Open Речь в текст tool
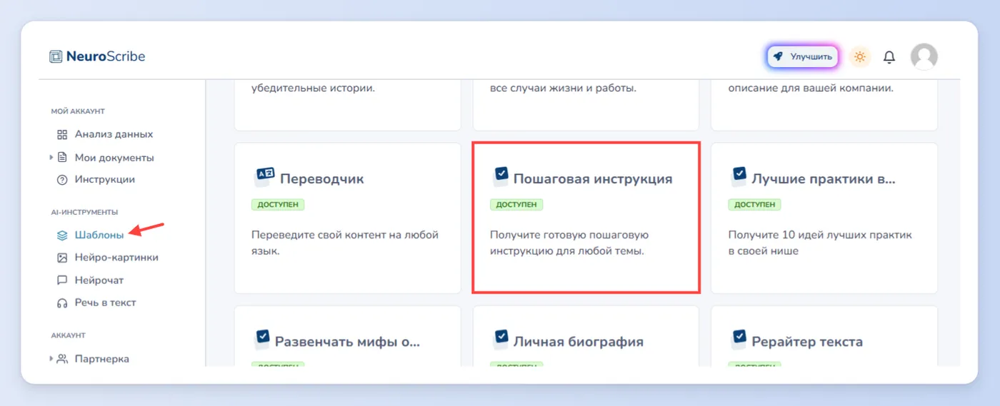The width and height of the screenshot is (1000, 406). pyautogui.click(x=106, y=303)
